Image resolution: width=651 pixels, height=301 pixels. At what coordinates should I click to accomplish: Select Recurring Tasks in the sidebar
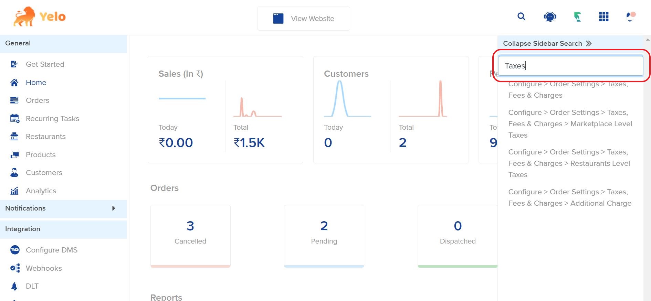[52, 119]
